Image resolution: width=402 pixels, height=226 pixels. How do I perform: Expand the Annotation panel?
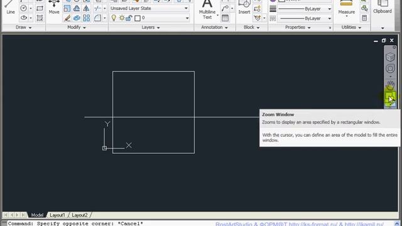tap(214, 27)
